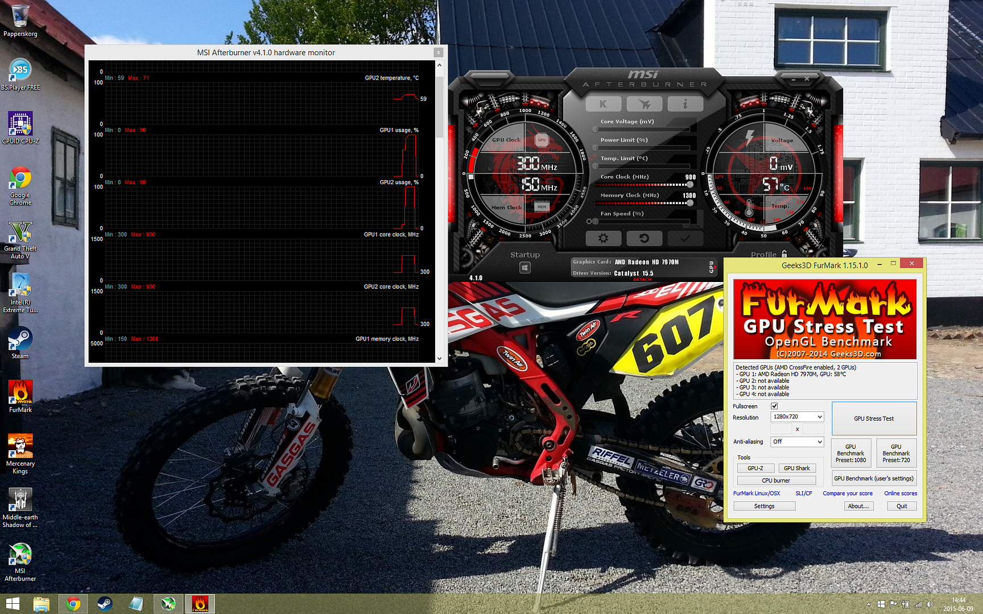Select the FurMark desktop shortcut
983x614 pixels.
pos(20,396)
